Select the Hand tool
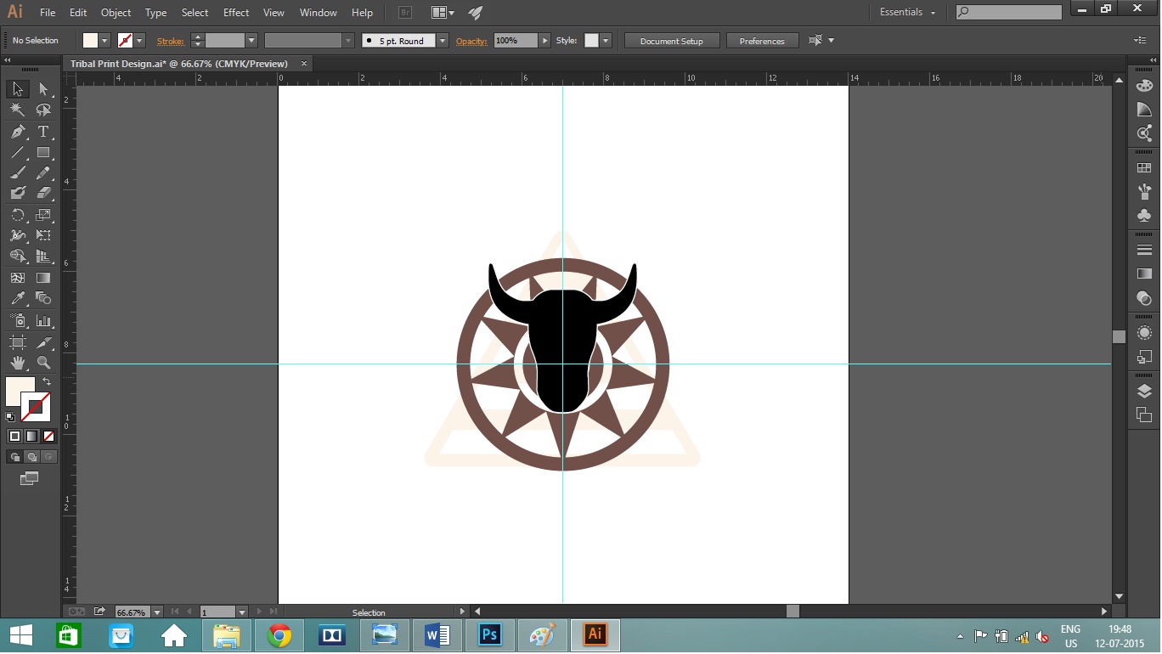The image size is (1162, 654). click(x=17, y=363)
